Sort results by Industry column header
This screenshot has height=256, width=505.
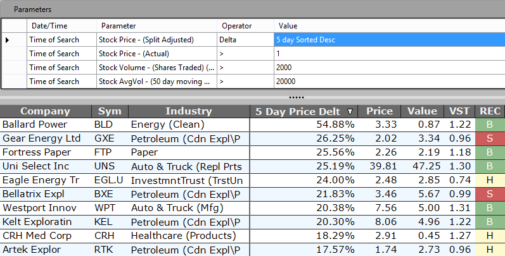pos(189,111)
